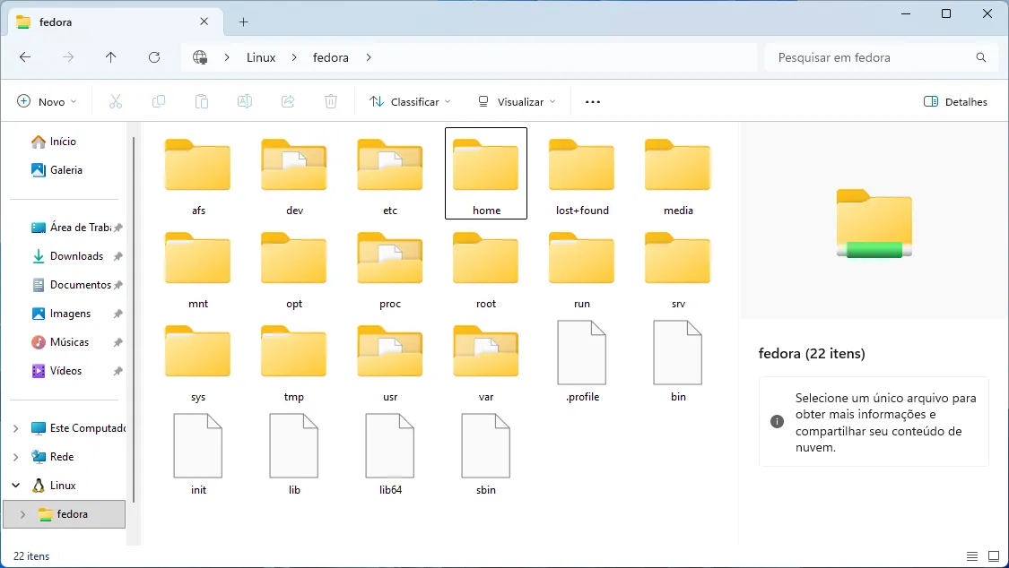Image resolution: width=1009 pixels, height=568 pixels.
Task: Click the Paste icon in the toolbar
Action: (201, 101)
